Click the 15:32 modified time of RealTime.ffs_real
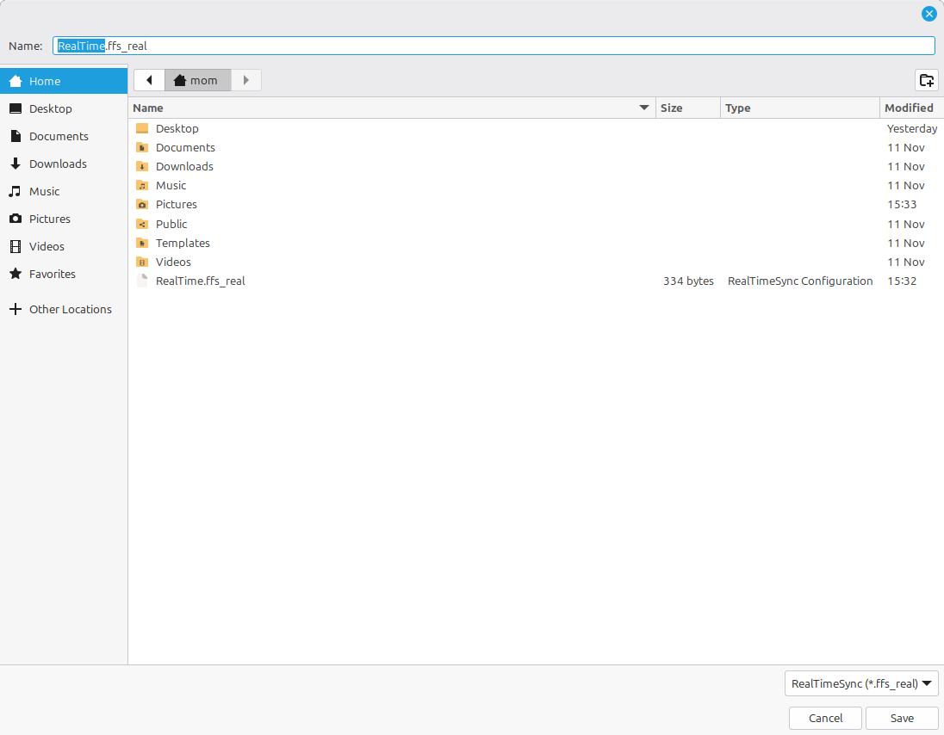This screenshot has width=944, height=735. (x=902, y=281)
